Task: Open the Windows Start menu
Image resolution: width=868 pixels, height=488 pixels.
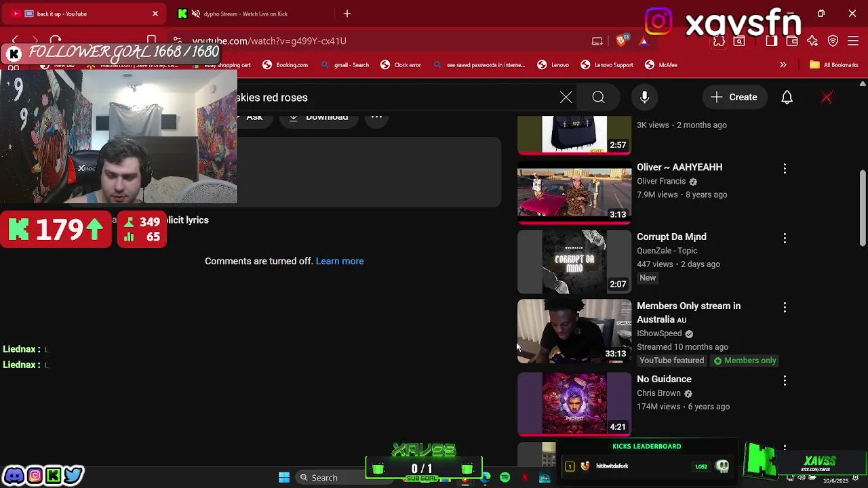Action: 284,478
